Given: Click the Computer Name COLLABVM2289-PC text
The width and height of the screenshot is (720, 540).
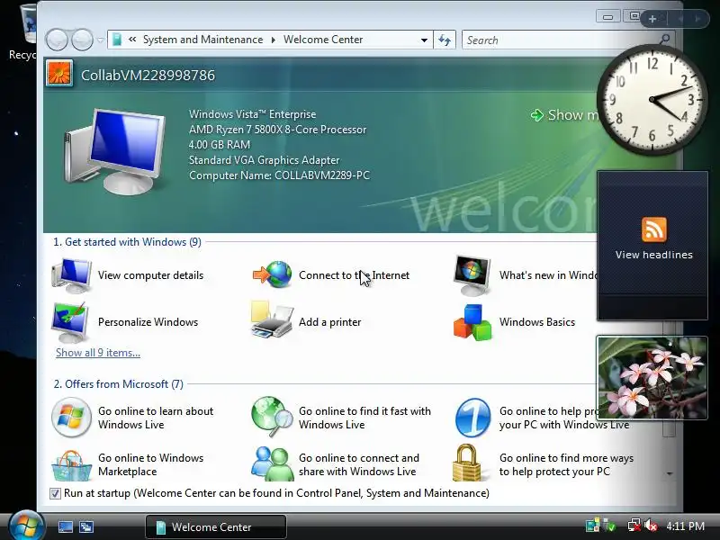Looking at the screenshot, I should click(279, 175).
